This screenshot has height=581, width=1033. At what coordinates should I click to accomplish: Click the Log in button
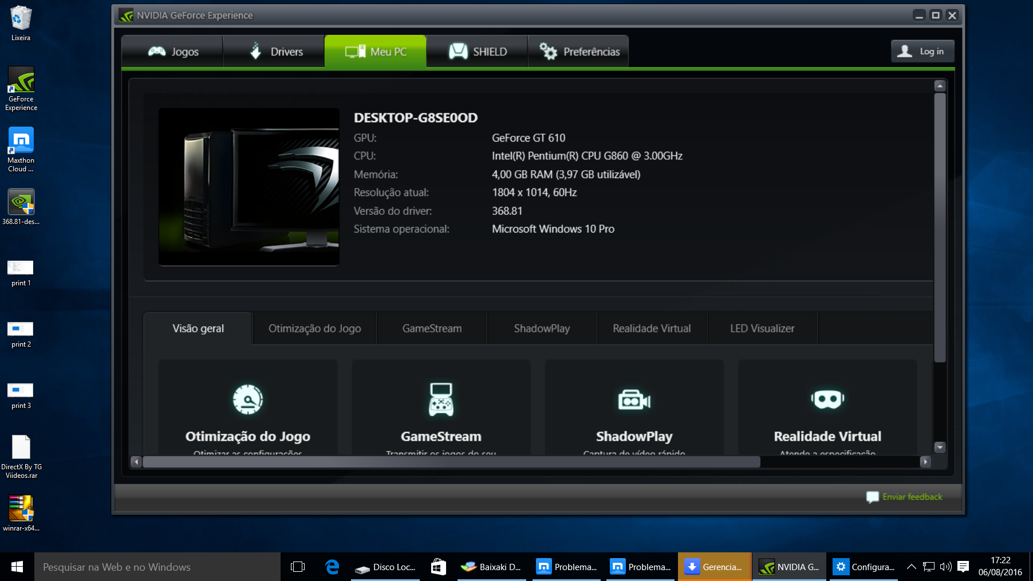[x=922, y=51]
